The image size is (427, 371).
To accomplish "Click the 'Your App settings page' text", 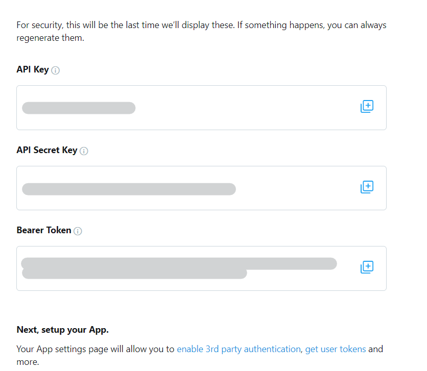I will click(x=96, y=349).
